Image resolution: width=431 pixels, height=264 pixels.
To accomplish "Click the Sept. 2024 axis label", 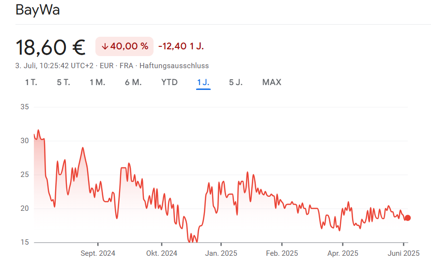I will point(98,253).
